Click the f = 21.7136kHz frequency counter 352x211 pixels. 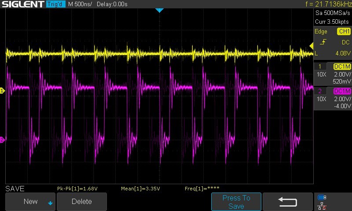click(329, 4)
